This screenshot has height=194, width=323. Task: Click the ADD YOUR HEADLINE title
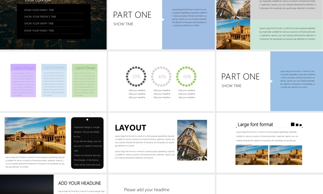tap(79, 183)
